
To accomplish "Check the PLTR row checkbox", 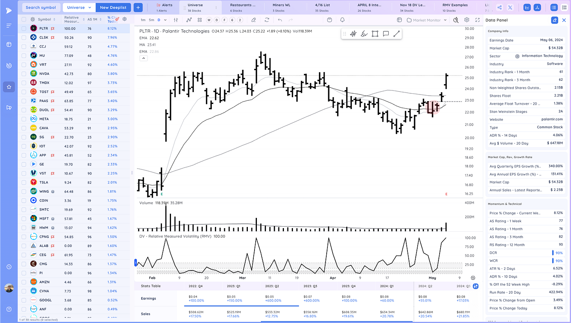I will coord(24,28).
